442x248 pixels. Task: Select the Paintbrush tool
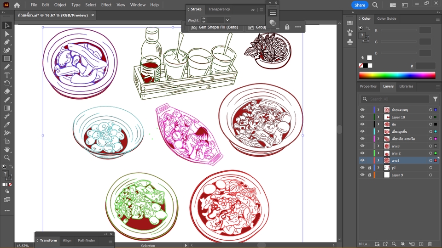tap(7, 67)
